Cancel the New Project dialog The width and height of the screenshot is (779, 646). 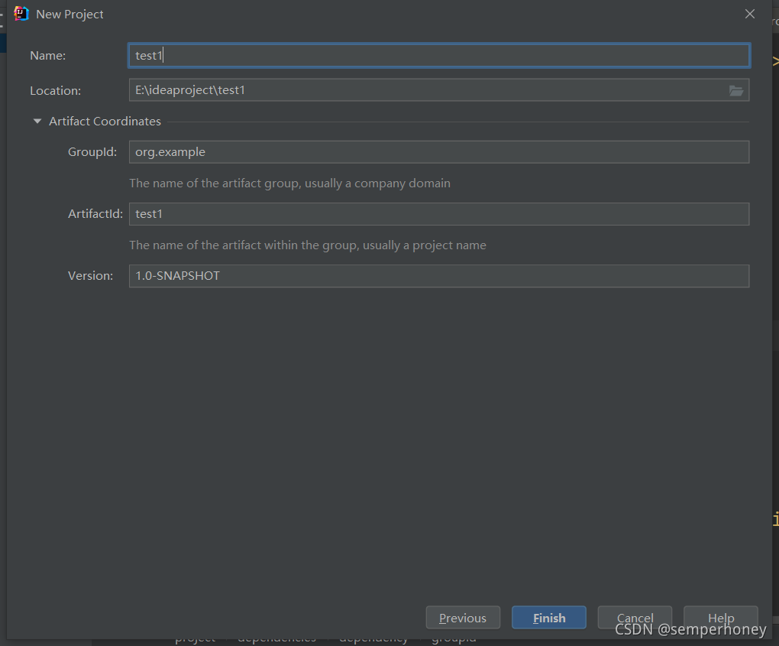635,618
